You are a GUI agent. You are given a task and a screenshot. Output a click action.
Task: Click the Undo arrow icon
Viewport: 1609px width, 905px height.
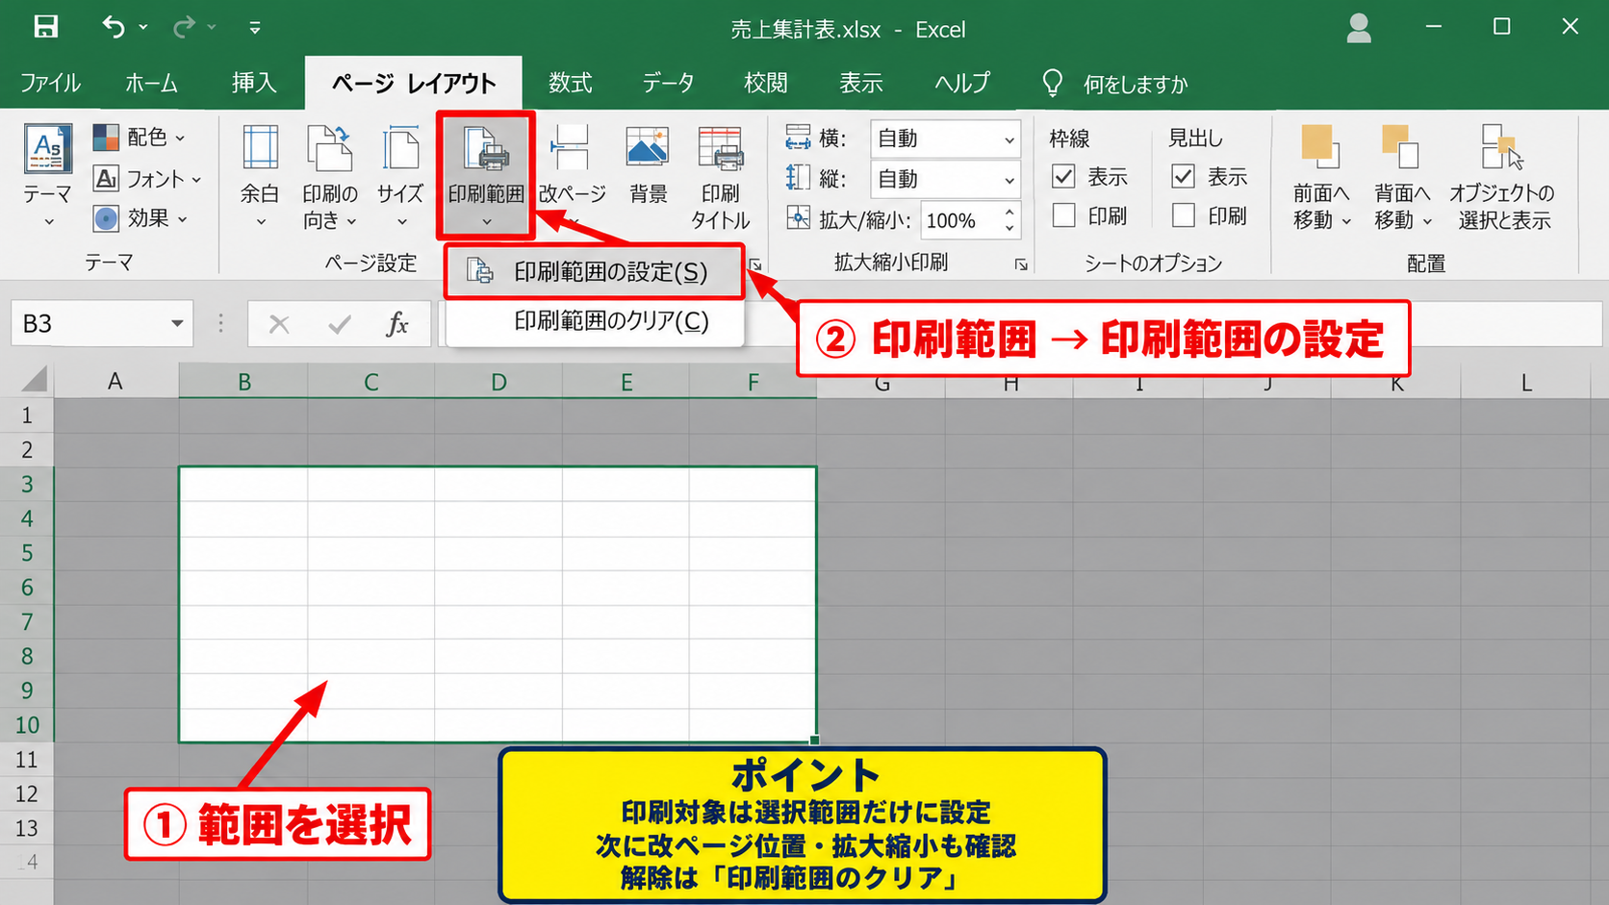tap(114, 27)
